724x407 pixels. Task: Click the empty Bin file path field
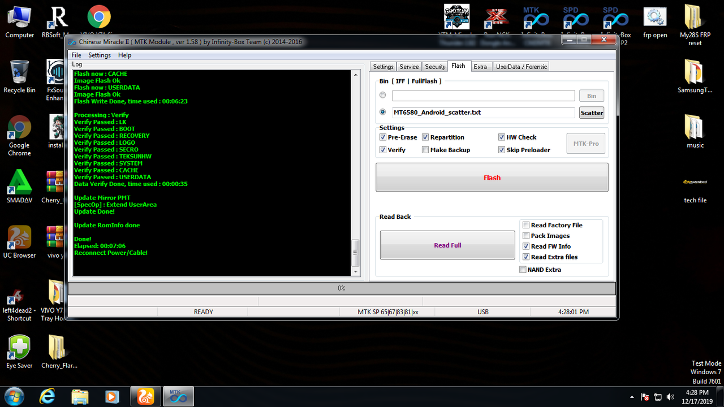coord(484,96)
